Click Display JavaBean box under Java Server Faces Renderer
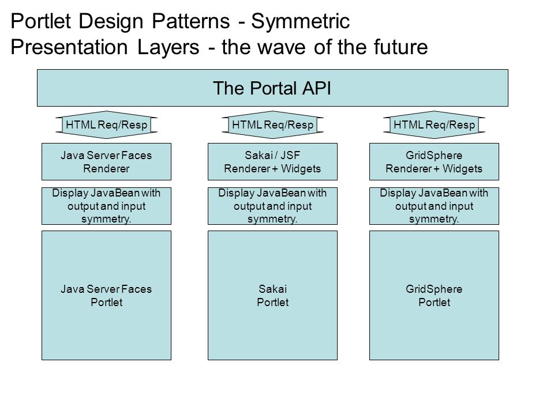554x415 pixels. [106, 206]
